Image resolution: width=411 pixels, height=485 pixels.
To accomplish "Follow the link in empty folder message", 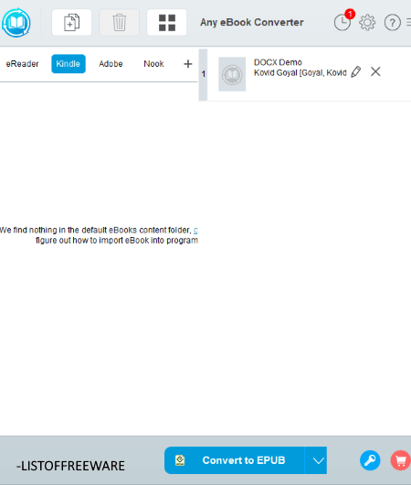I will (x=195, y=230).
